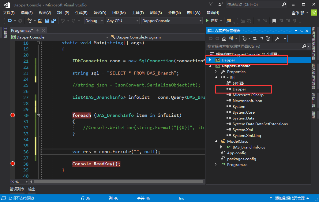Collapse the foreach block outline box on line 30
Screen dimensions: 319x202
(x=38, y=116)
